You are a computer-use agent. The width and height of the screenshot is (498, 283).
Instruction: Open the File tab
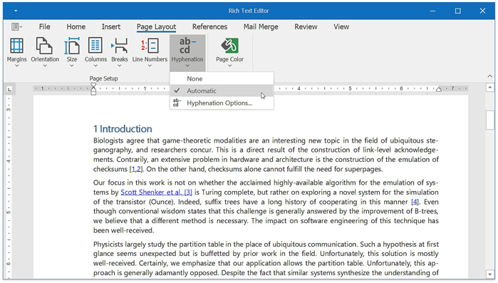pyautogui.click(x=44, y=26)
